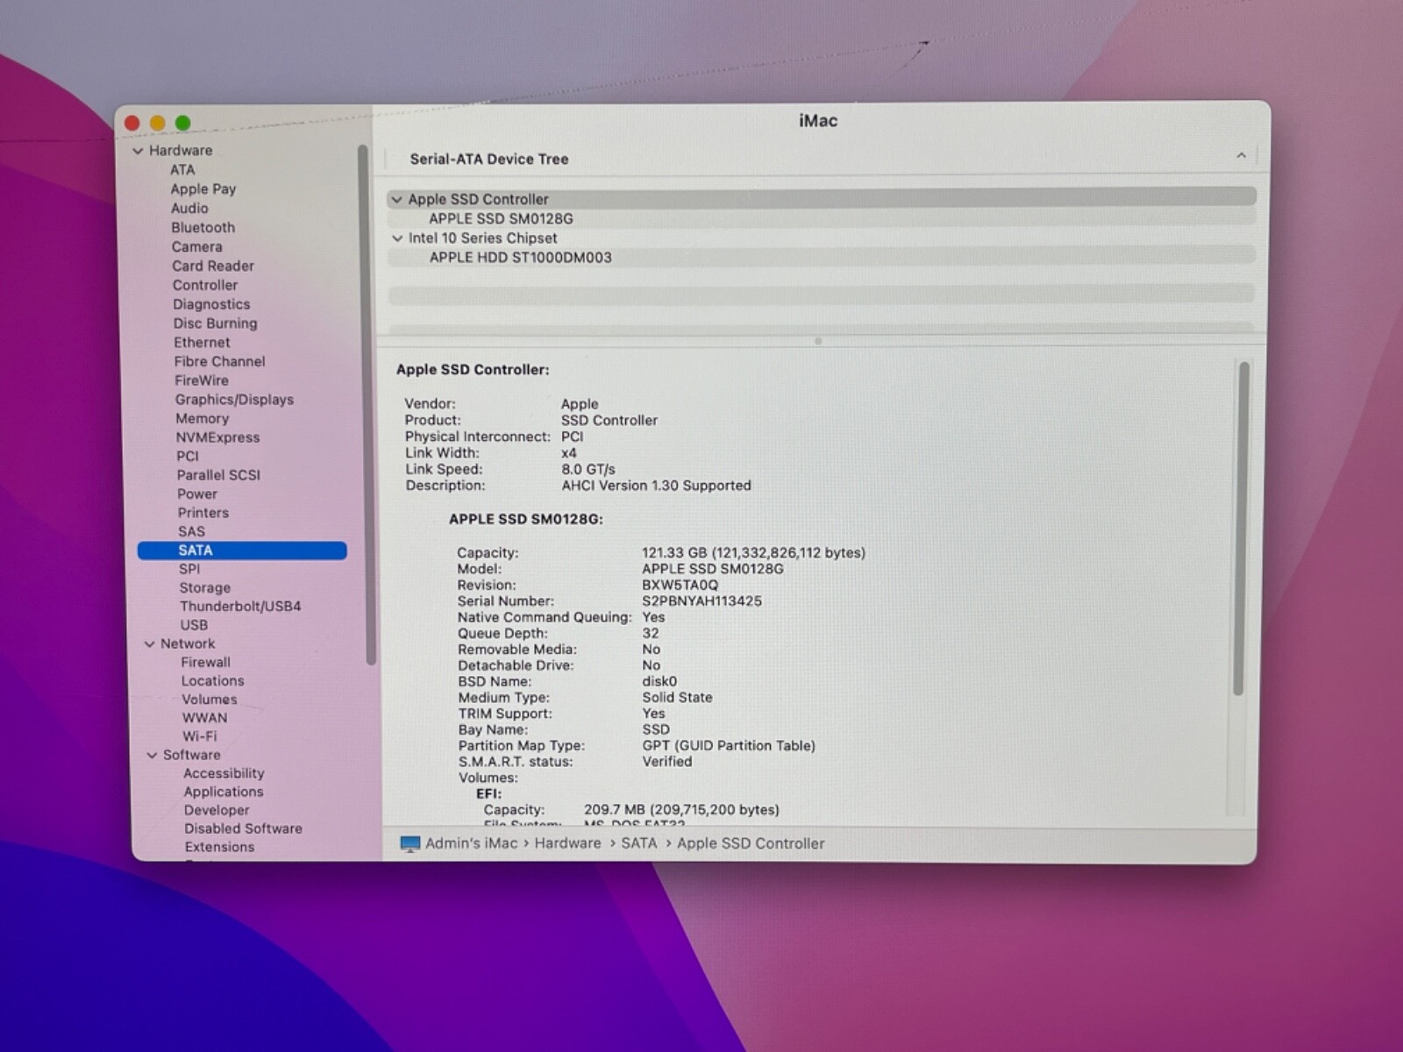1403x1052 pixels.
Task: Click the details pane vertical scrollbar
Action: click(x=1242, y=530)
